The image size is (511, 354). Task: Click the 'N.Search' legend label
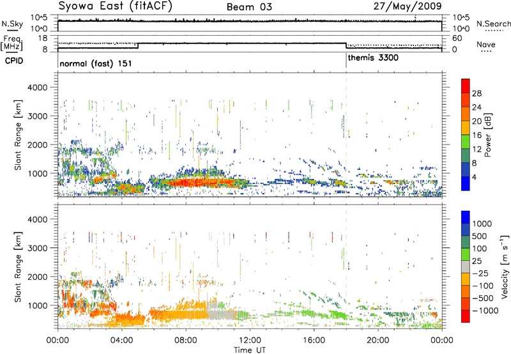[493, 24]
